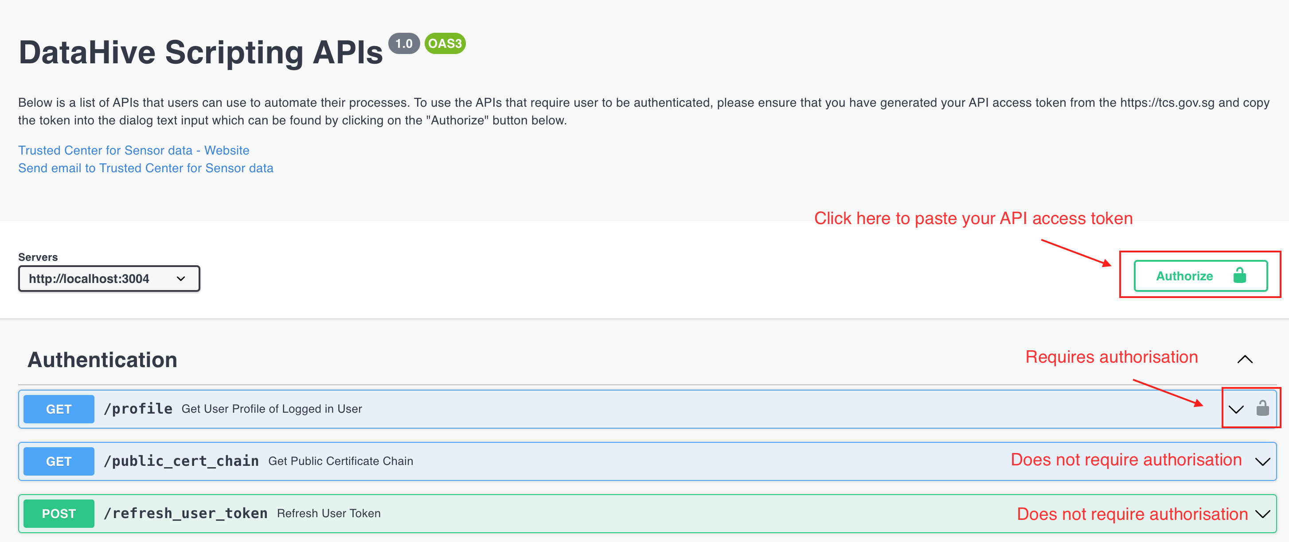Click the OAS3 badge
Image resolution: width=1289 pixels, height=542 pixels.
445,43
